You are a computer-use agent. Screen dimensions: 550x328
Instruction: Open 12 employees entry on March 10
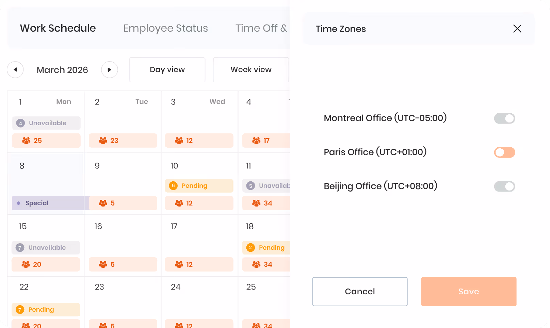point(199,203)
